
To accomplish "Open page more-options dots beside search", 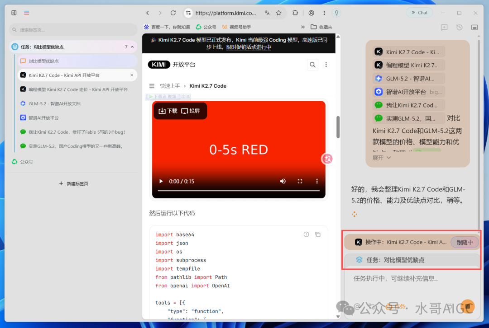I will (x=326, y=65).
